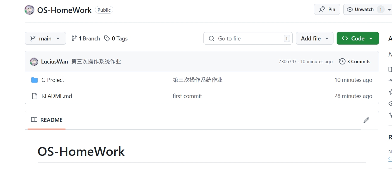Click the watcher count badge showing 1
392x177 pixels.
click(381, 9)
